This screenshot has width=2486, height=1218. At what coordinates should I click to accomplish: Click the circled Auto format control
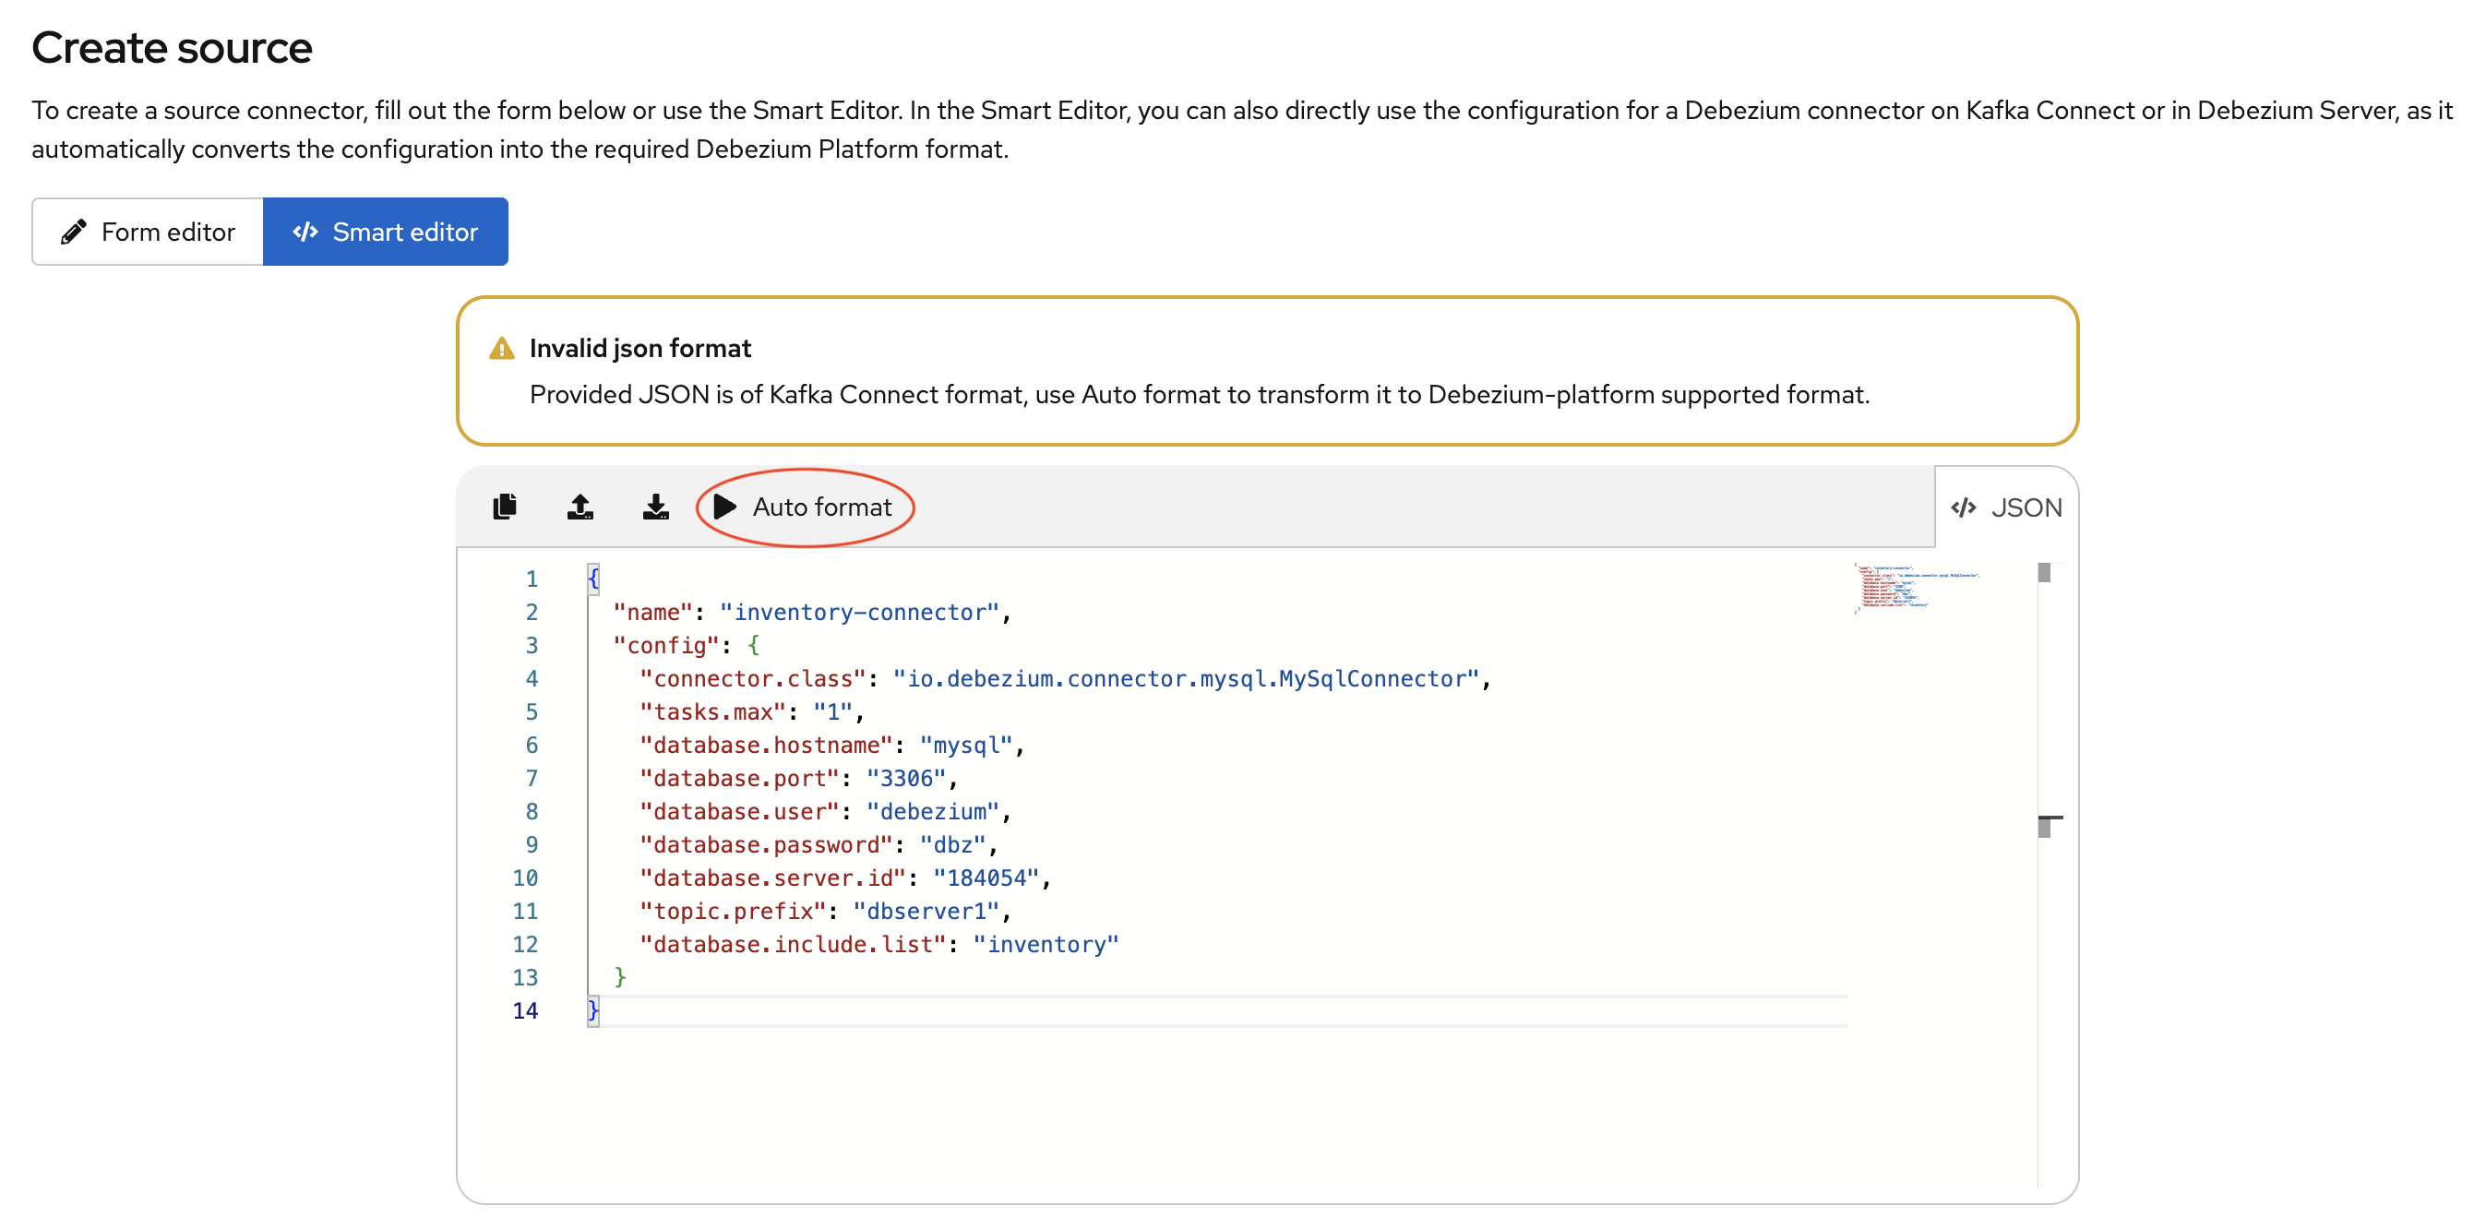(x=807, y=506)
